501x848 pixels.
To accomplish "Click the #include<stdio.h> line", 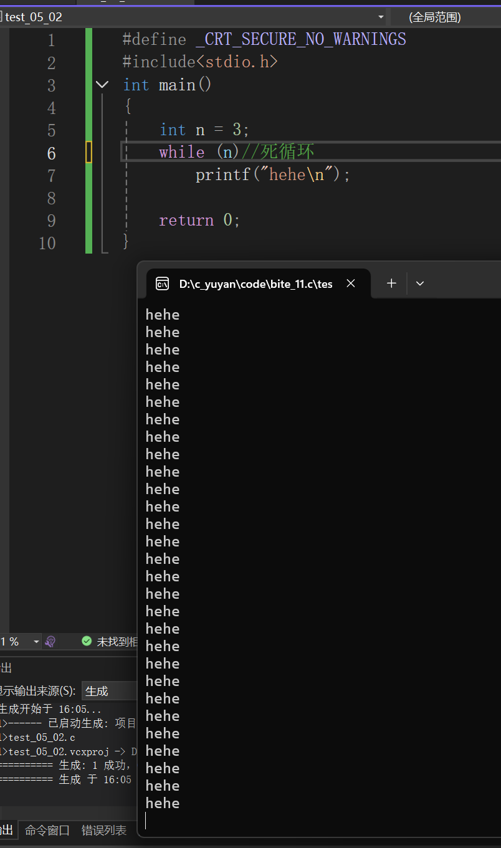I will pyautogui.click(x=200, y=62).
